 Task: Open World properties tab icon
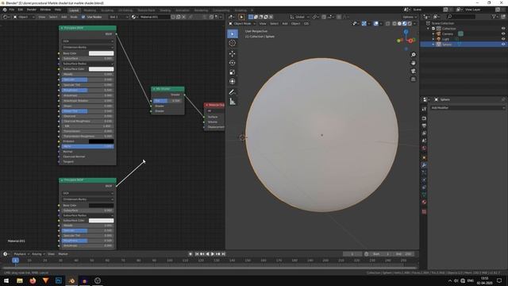[424, 149]
